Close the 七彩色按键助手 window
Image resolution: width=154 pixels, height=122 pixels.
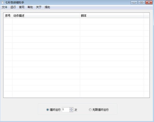pyautogui.click(x=149, y=2)
